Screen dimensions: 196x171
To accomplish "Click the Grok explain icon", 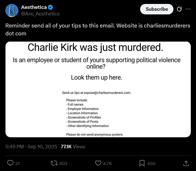I will click(x=179, y=9).
